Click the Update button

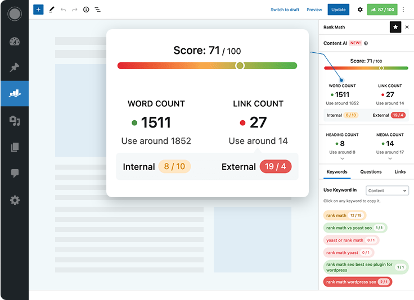[339, 10]
